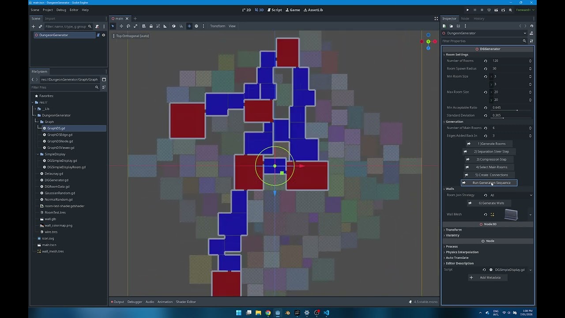Click the Movie Maker mode icon
Viewport: 565px width, 318px height.
tap(510, 10)
